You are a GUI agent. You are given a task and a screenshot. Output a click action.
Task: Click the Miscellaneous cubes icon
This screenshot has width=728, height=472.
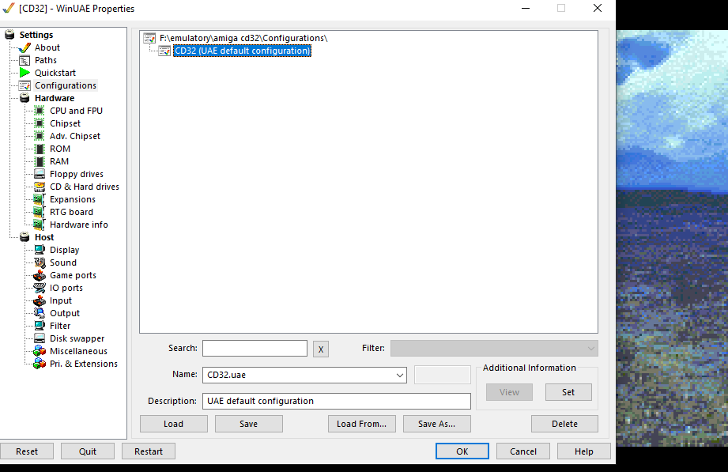(x=40, y=351)
